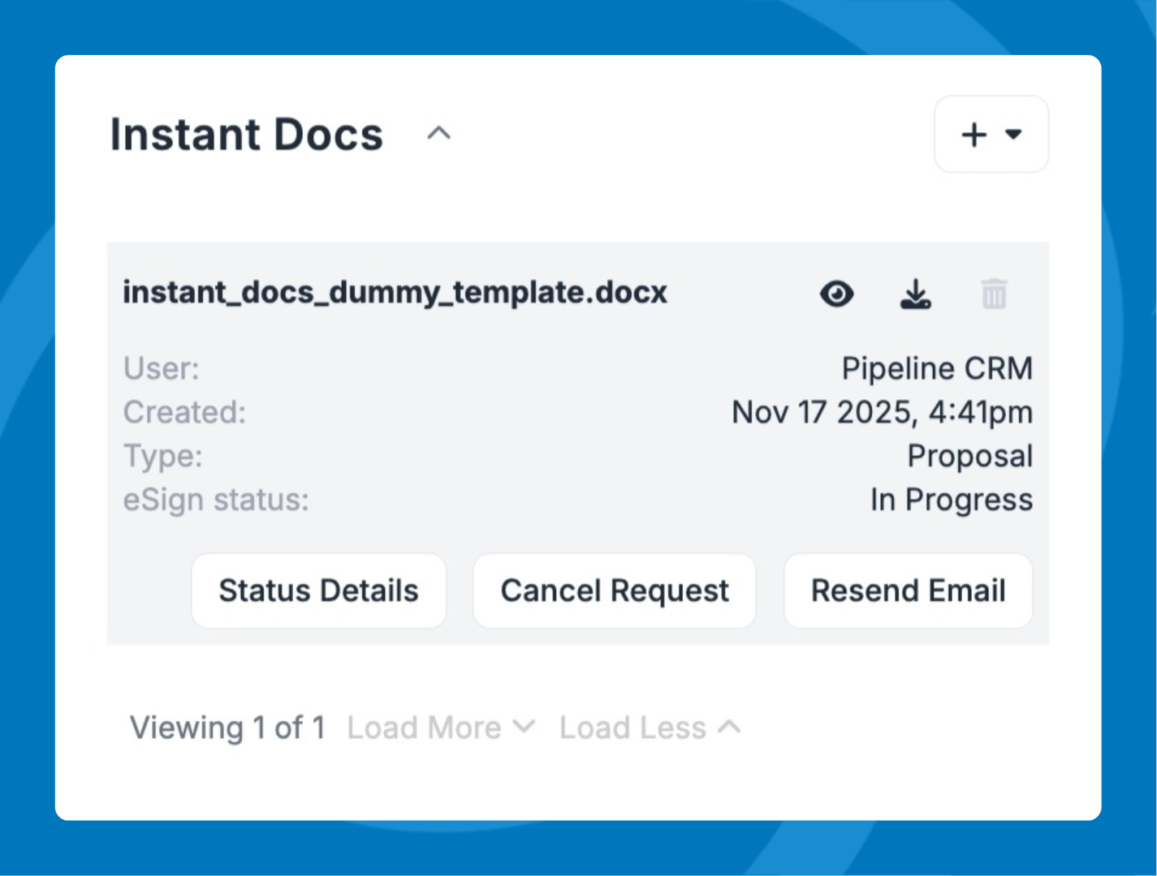
Task: Collapse the Instant Docs section chevron
Action: point(438,134)
